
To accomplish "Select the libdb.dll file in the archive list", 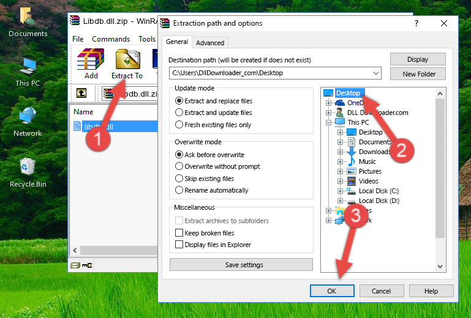I will [115, 127].
